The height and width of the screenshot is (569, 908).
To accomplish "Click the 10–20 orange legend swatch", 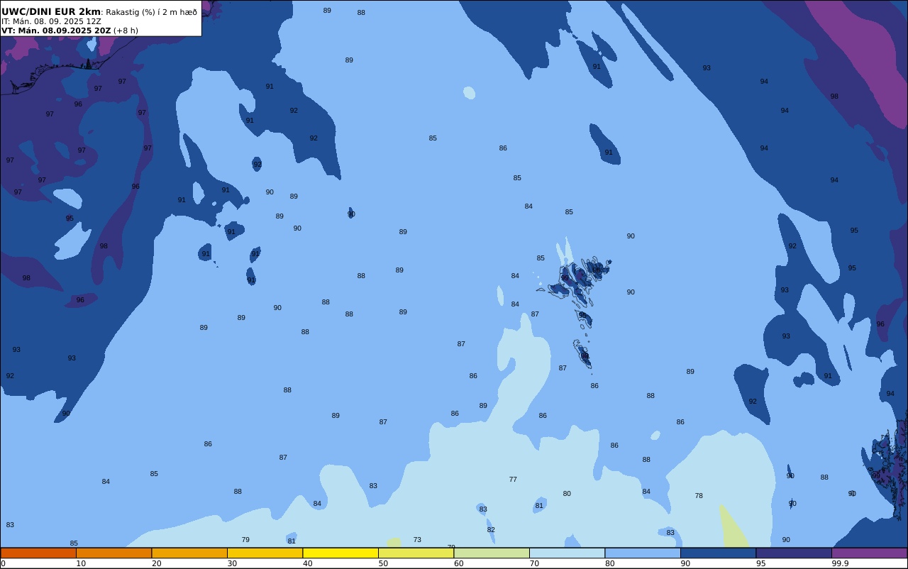I will (113, 553).
